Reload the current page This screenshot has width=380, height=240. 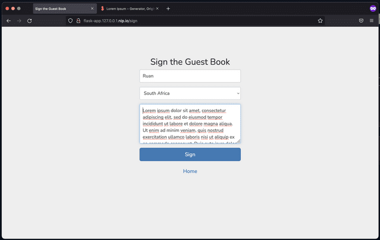click(29, 21)
